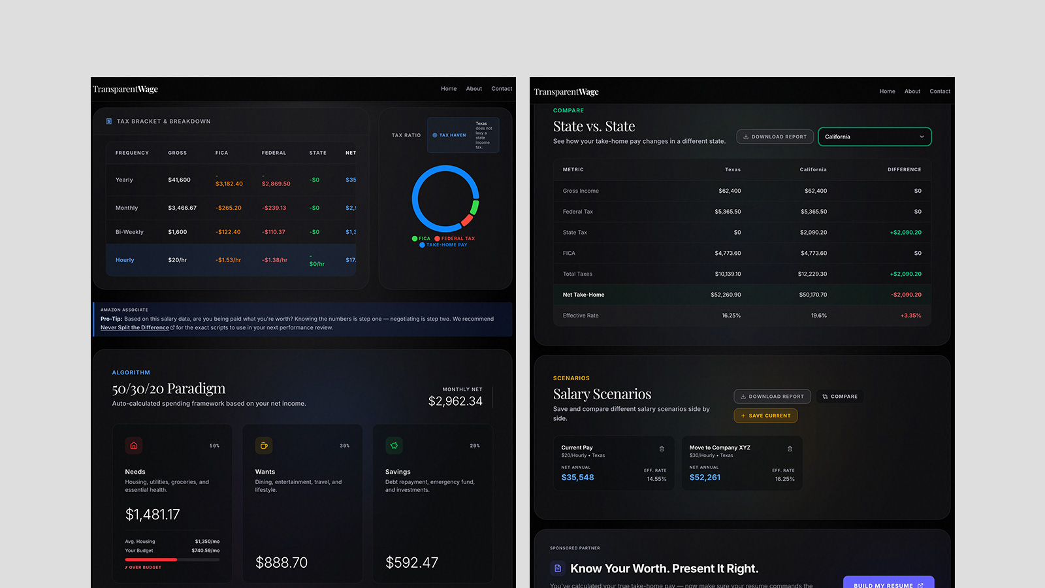Delete the Move to Company XYZ scenario
The image size is (1045, 588).
[x=790, y=449]
